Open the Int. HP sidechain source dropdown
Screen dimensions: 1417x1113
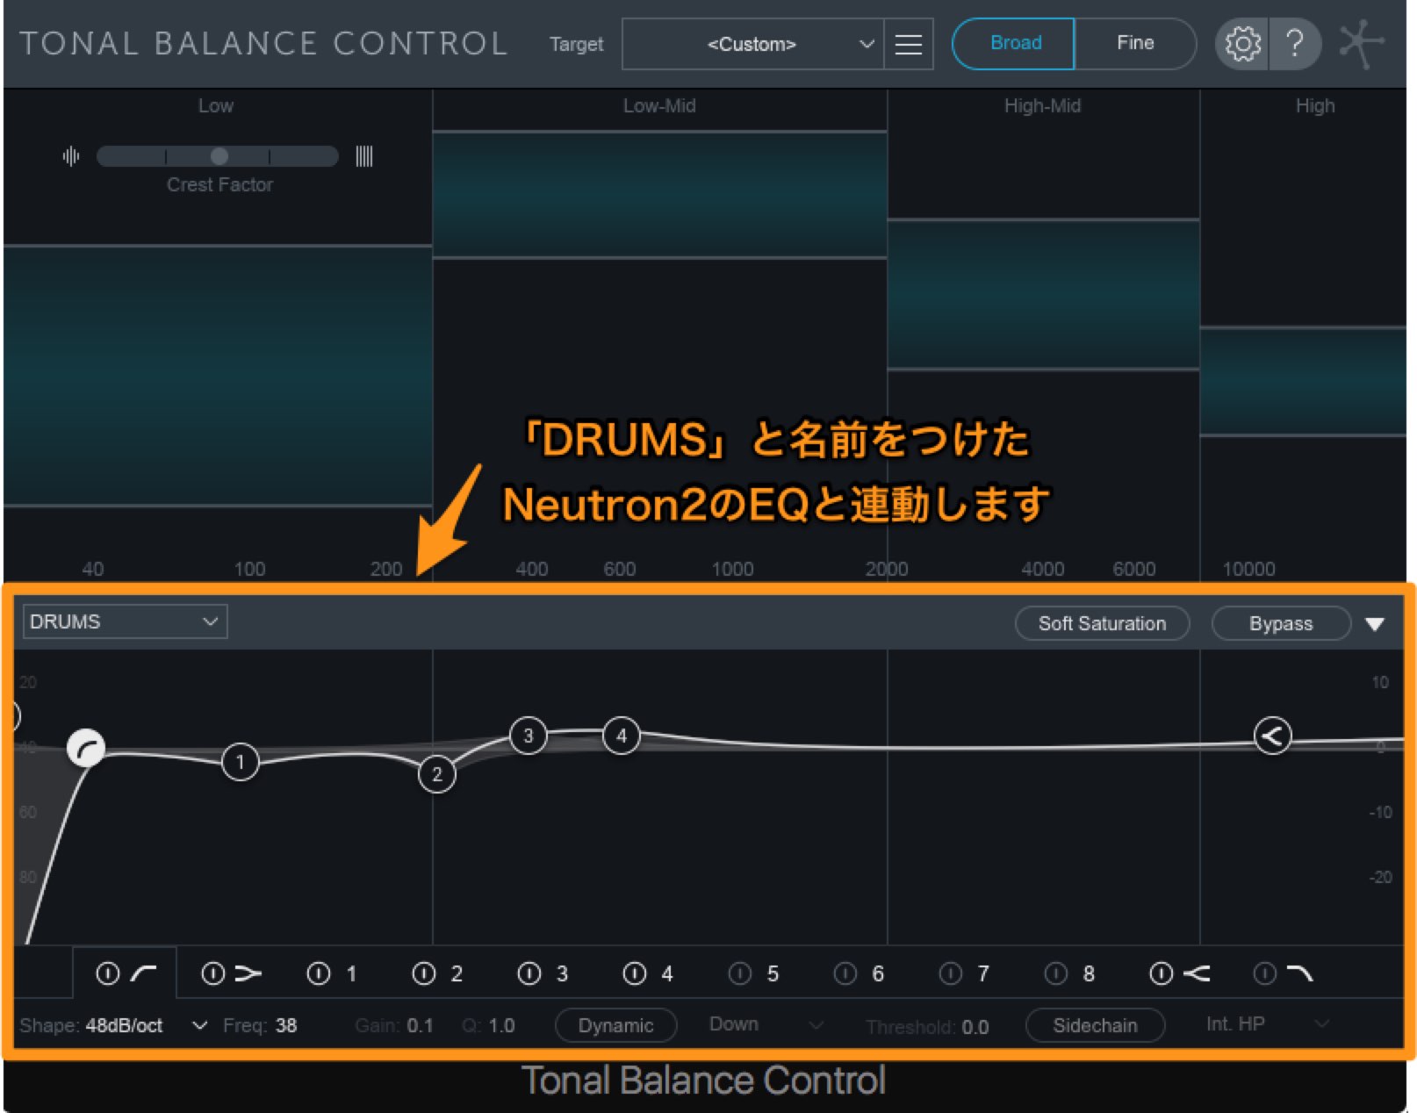pyautogui.click(x=1267, y=1023)
